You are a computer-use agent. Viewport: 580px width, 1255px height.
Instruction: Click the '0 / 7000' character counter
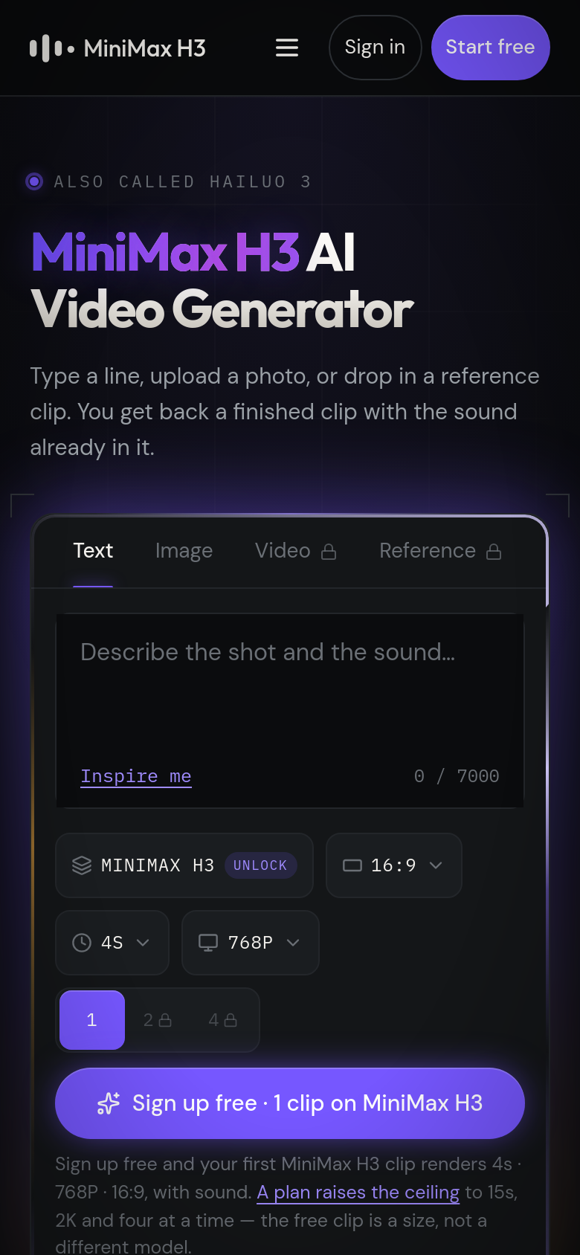point(457,776)
